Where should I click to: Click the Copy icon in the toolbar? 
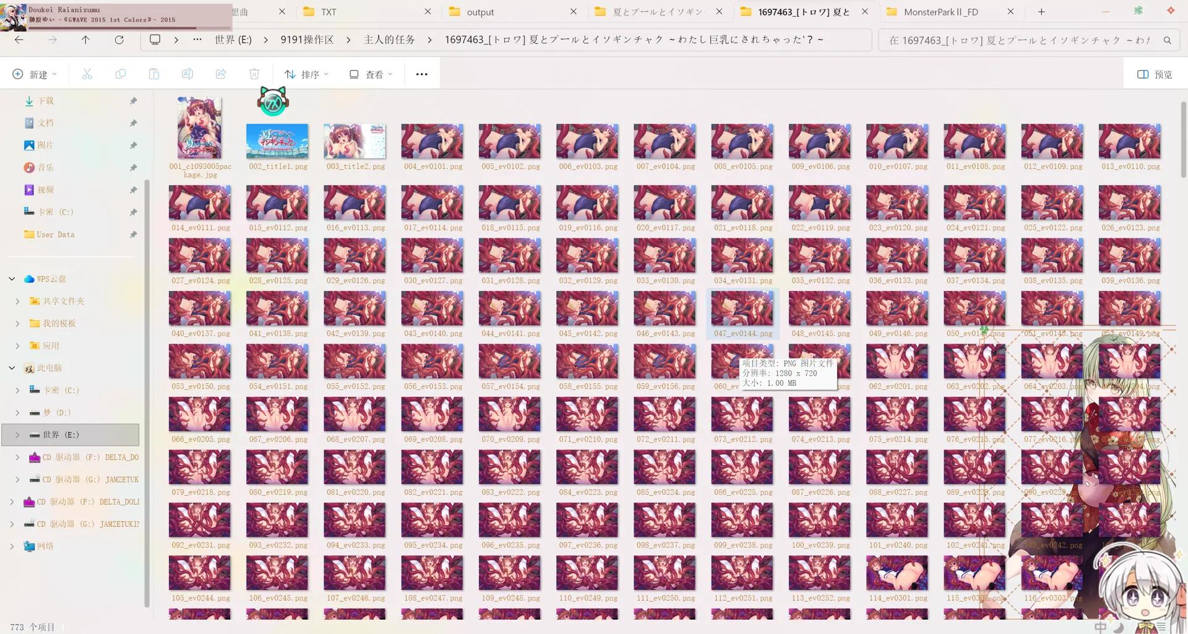click(121, 74)
